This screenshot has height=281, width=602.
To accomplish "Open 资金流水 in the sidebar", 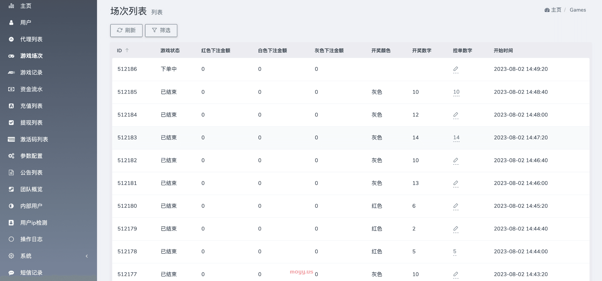I will [31, 89].
